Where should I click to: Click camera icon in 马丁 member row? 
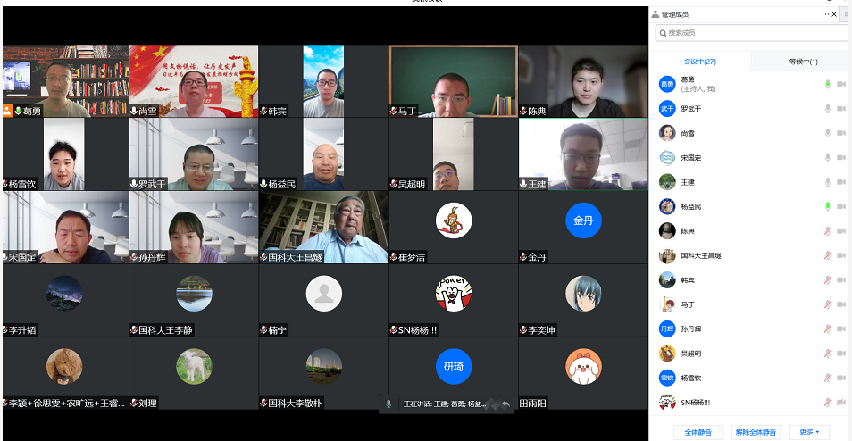(841, 304)
